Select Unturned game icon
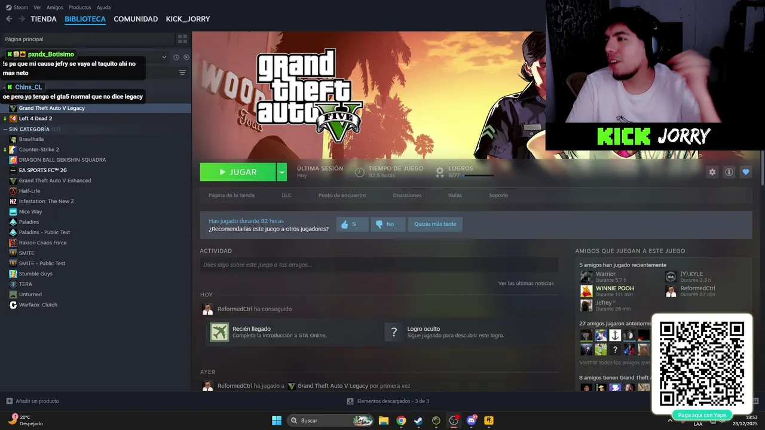 (x=13, y=294)
